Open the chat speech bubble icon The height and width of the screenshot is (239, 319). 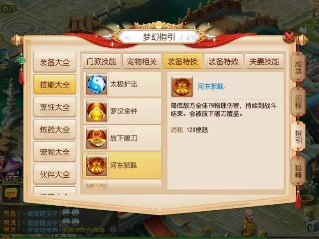pos(11,193)
